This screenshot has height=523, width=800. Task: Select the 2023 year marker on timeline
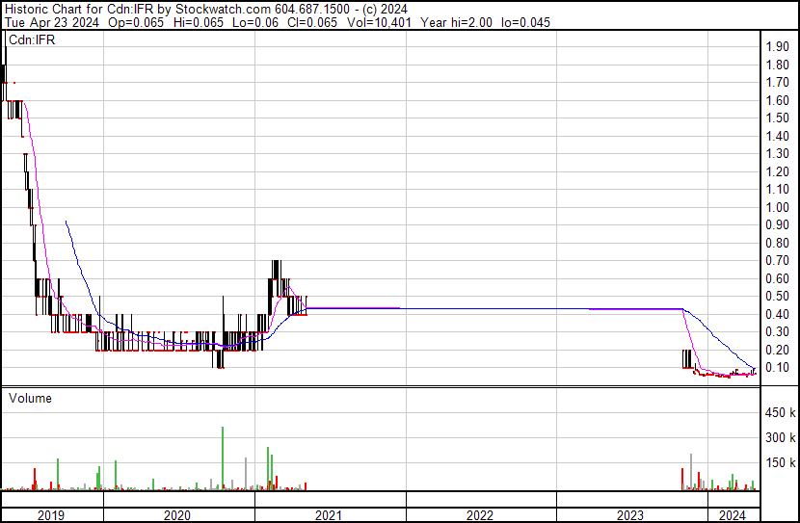[630, 515]
